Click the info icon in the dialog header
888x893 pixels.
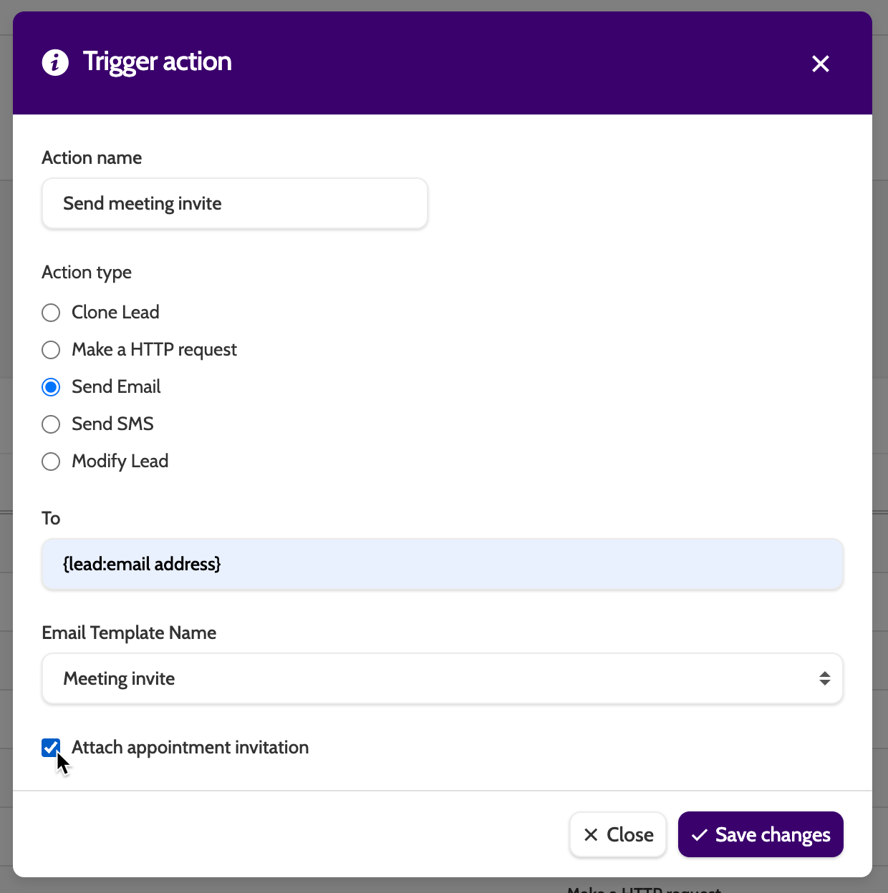55,63
